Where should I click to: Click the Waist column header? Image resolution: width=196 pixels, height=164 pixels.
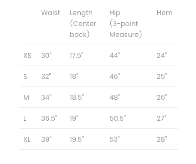pyautogui.click(x=51, y=13)
